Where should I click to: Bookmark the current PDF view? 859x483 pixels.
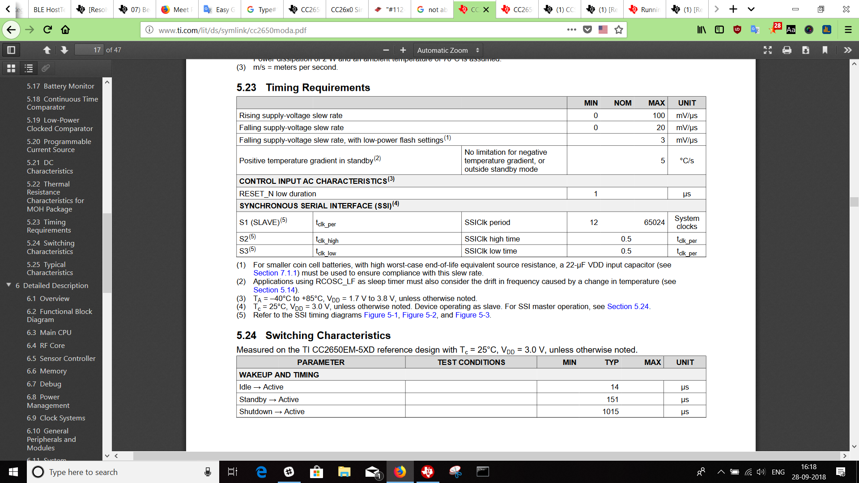[x=825, y=50]
